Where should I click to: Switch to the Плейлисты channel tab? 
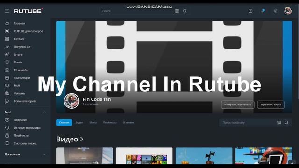pyautogui.click(x=110, y=122)
